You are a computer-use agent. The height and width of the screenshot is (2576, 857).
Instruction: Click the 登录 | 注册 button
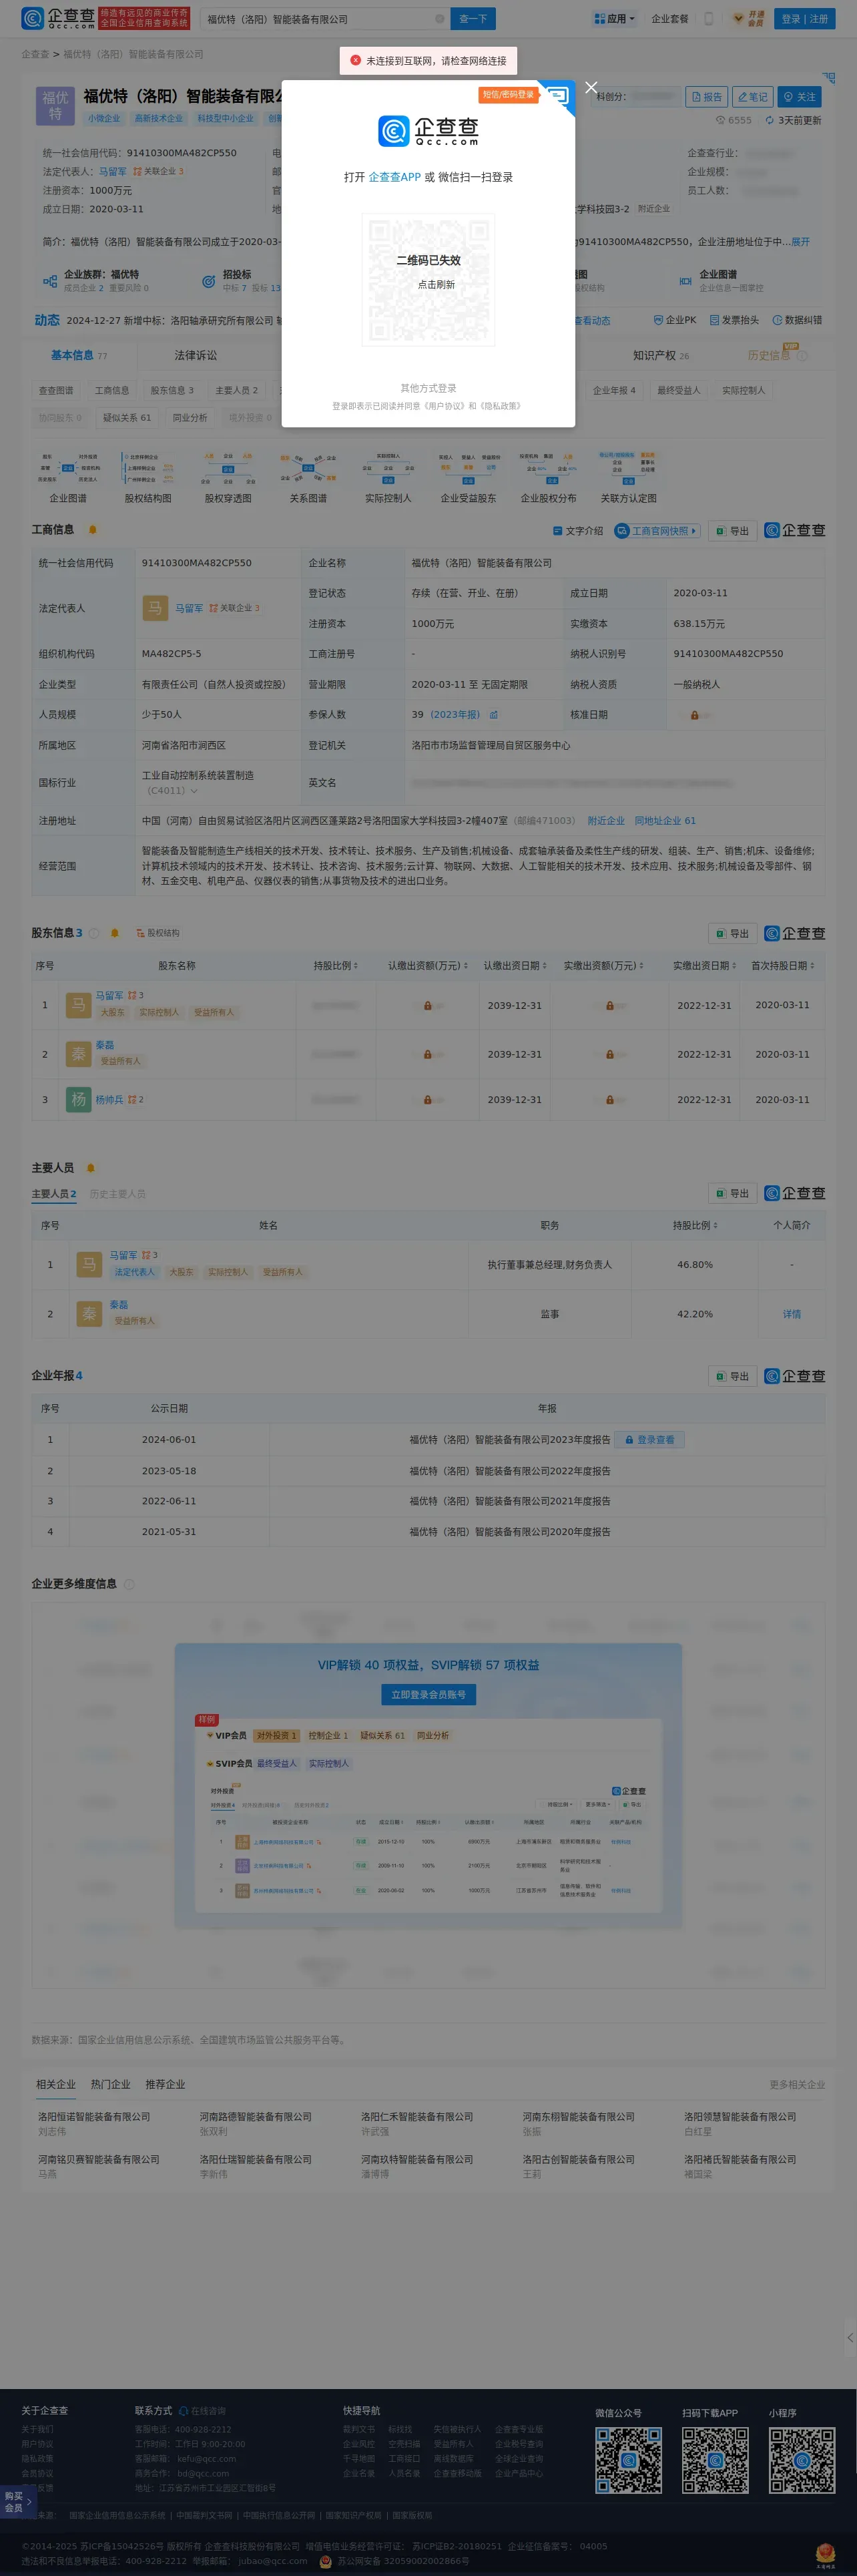(x=804, y=19)
